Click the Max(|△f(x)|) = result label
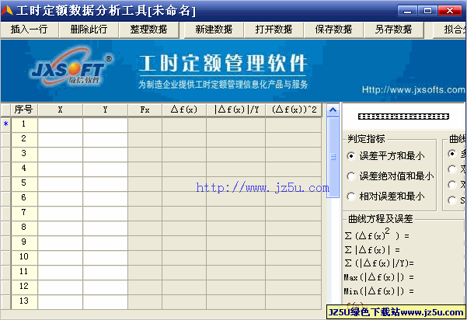 [x=379, y=277]
